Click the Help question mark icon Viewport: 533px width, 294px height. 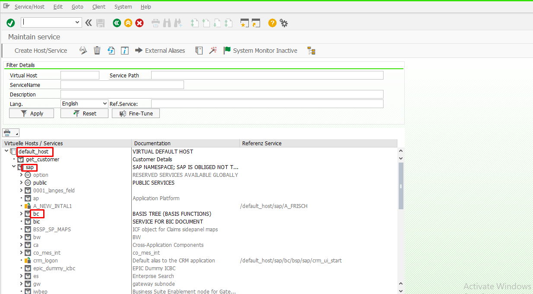point(272,22)
